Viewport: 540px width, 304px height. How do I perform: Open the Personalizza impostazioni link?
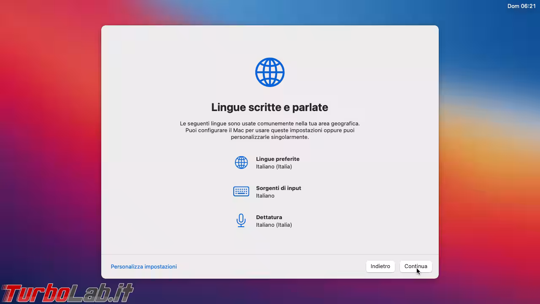[143, 267]
